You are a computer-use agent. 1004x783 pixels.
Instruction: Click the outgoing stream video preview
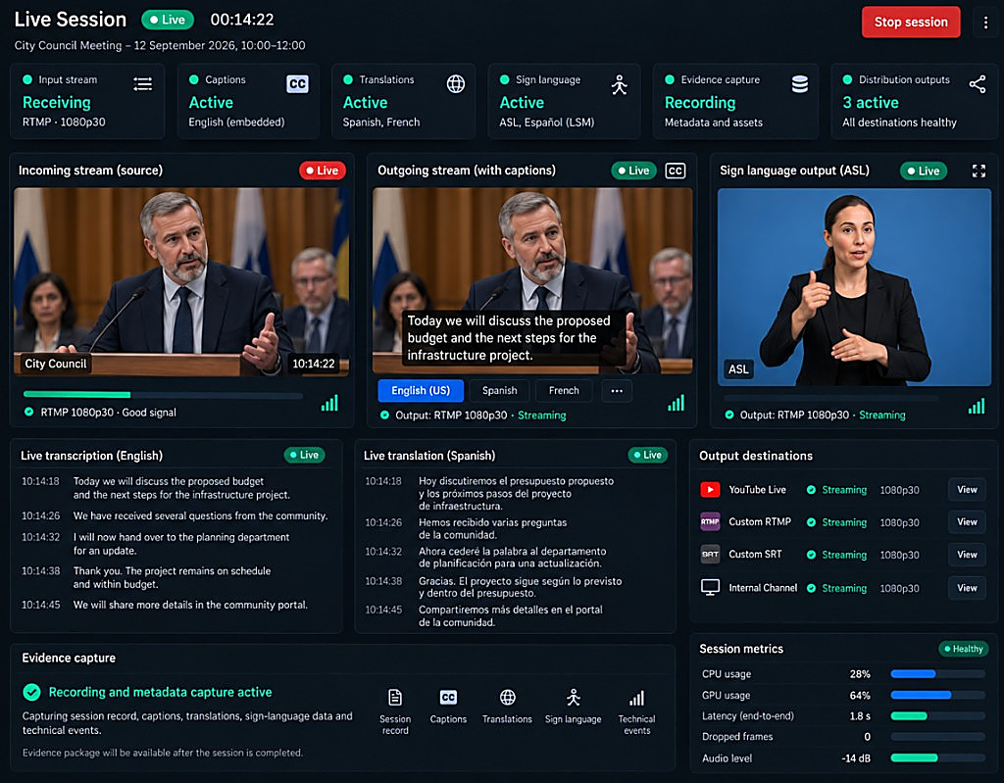(532, 280)
